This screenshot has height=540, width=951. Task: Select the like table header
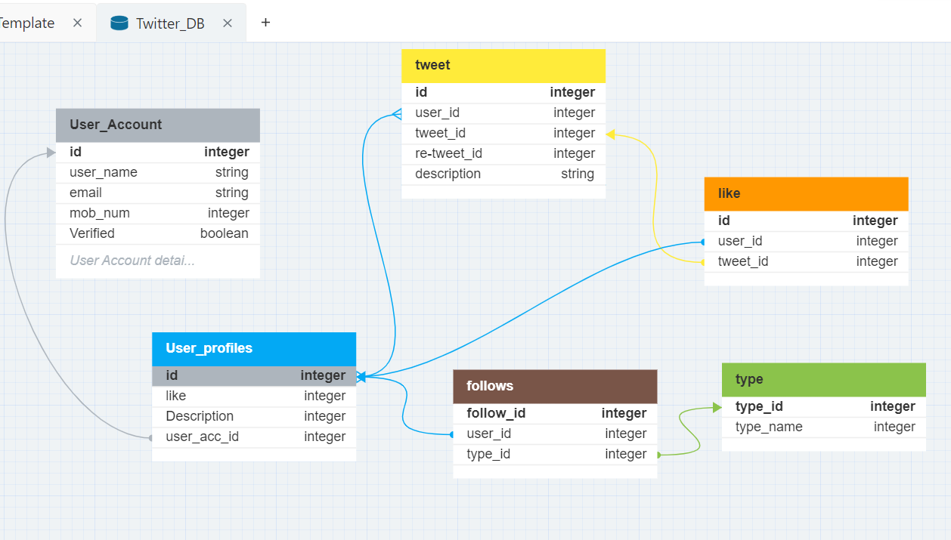pyautogui.click(x=806, y=193)
